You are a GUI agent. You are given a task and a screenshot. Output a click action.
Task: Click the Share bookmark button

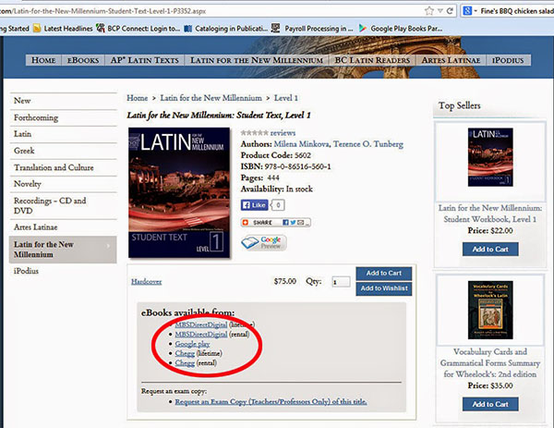[259, 223]
